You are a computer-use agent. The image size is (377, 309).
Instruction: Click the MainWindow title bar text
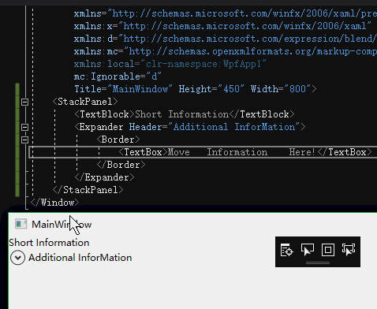[x=62, y=225]
